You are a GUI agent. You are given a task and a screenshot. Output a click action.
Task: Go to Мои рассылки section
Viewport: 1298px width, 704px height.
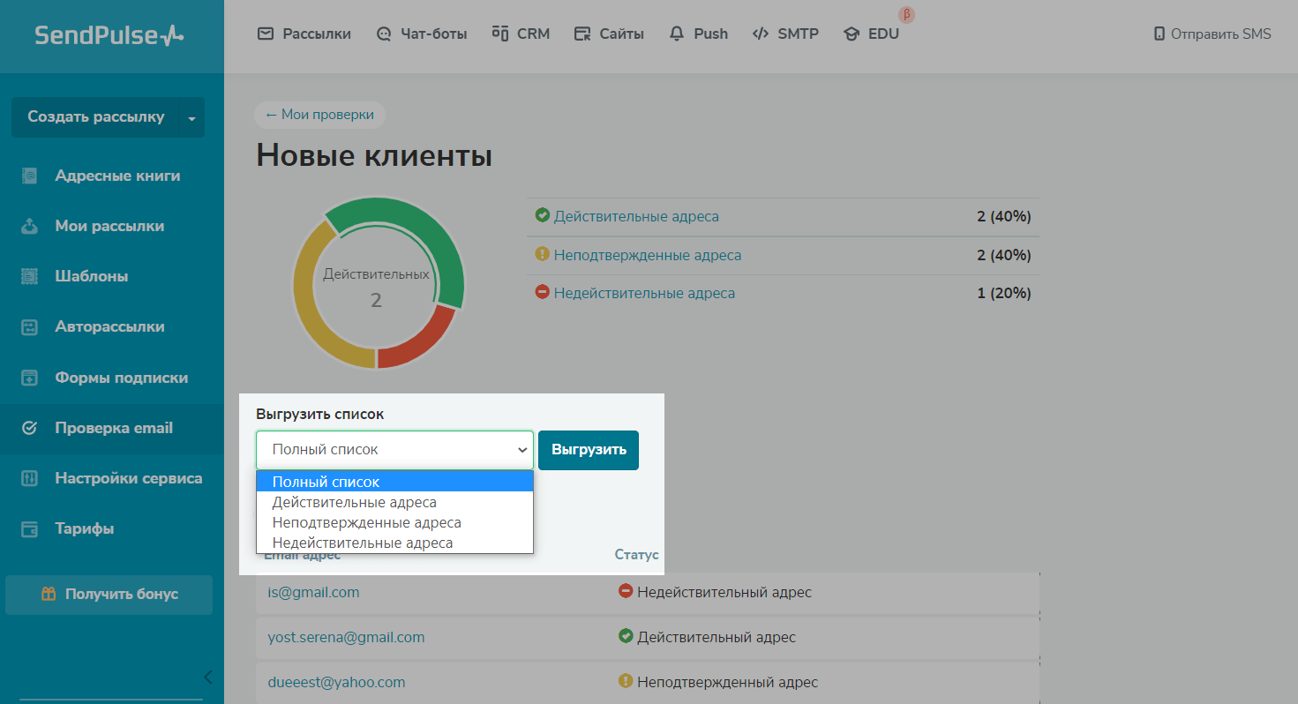click(109, 226)
